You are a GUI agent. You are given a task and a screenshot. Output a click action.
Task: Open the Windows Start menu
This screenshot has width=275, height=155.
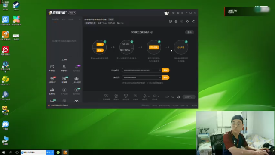3,152
